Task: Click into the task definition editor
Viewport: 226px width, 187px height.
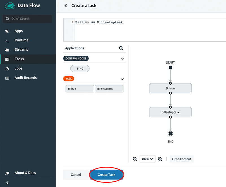Action: pyautogui.click(x=150, y=30)
